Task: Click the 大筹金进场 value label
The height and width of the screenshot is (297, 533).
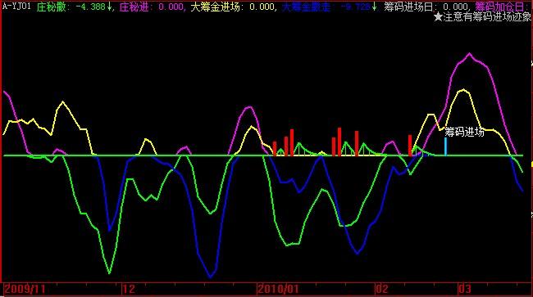Action: [234, 7]
